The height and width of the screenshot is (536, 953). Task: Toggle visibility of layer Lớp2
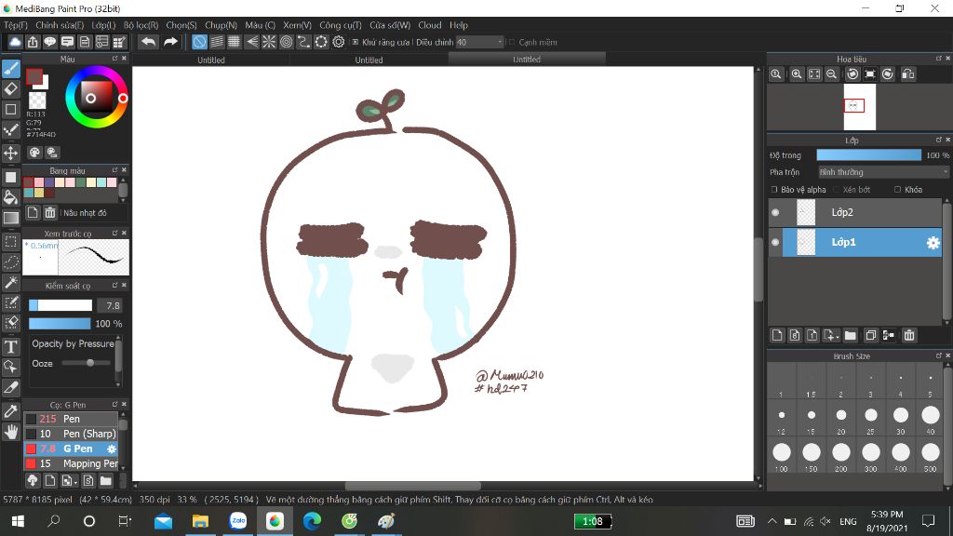click(x=775, y=212)
